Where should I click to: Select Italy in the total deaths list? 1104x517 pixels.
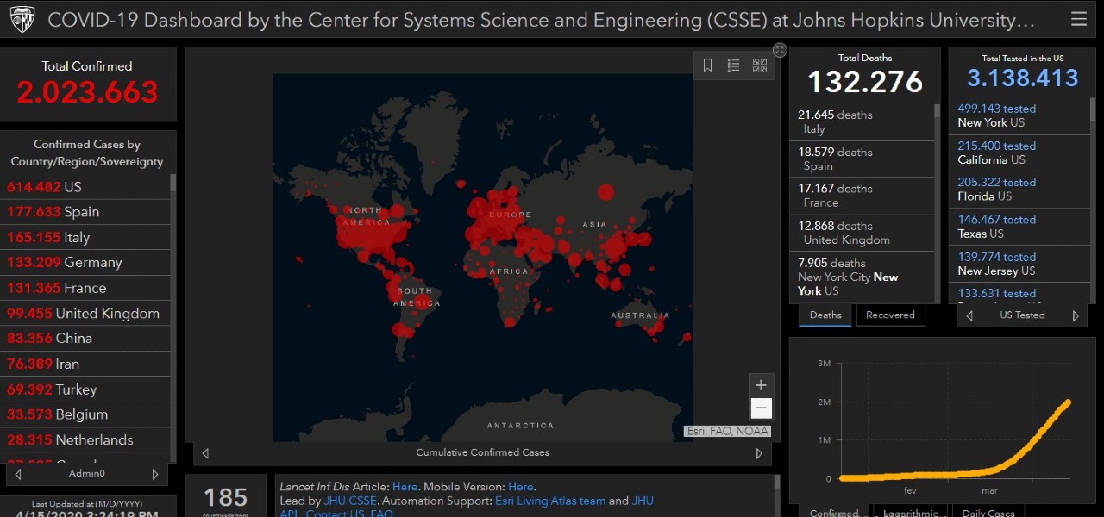(x=862, y=121)
